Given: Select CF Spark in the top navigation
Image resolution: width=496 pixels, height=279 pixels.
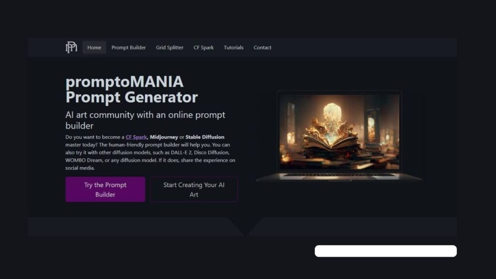Looking at the screenshot, I should (x=203, y=47).
